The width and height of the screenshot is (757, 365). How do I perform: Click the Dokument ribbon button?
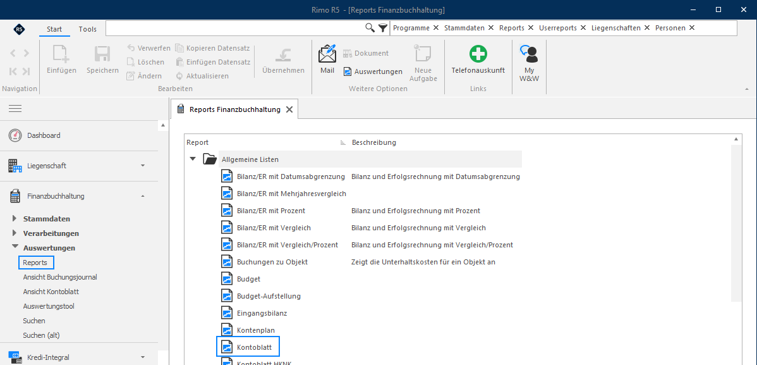[x=366, y=53]
